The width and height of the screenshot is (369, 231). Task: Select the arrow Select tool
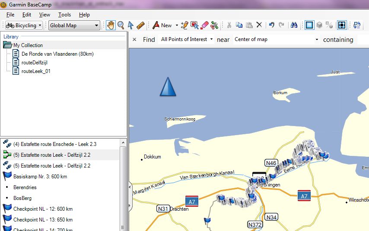tap(130, 25)
